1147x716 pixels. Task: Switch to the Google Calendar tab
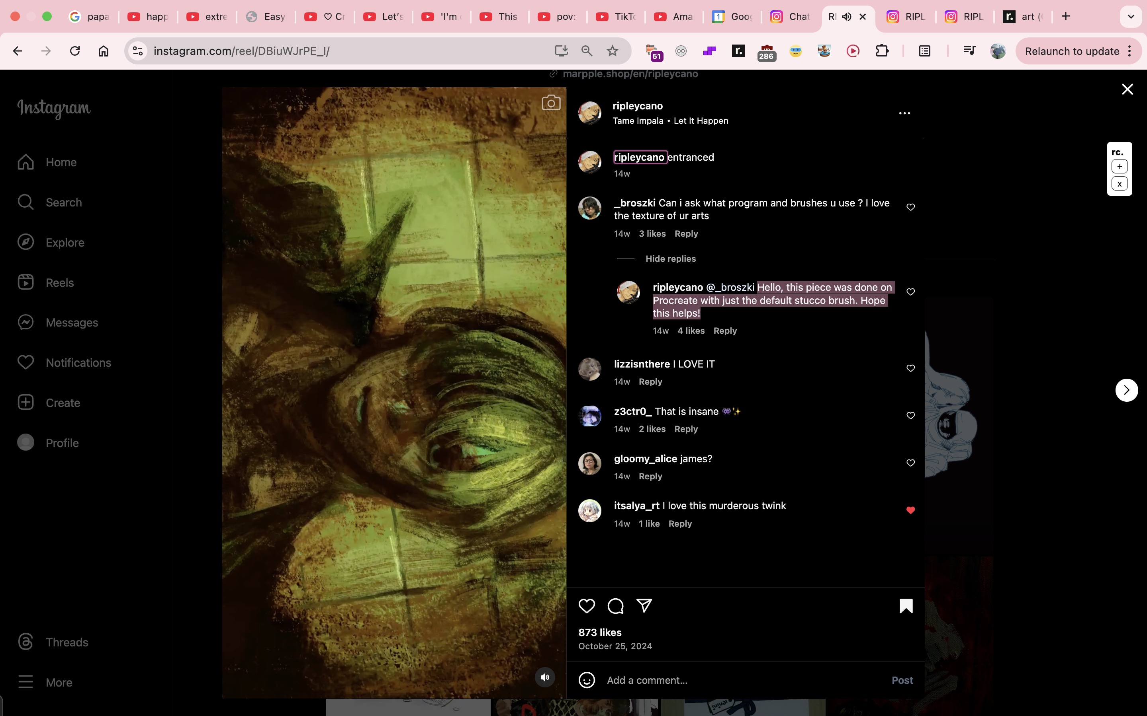point(732,17)
